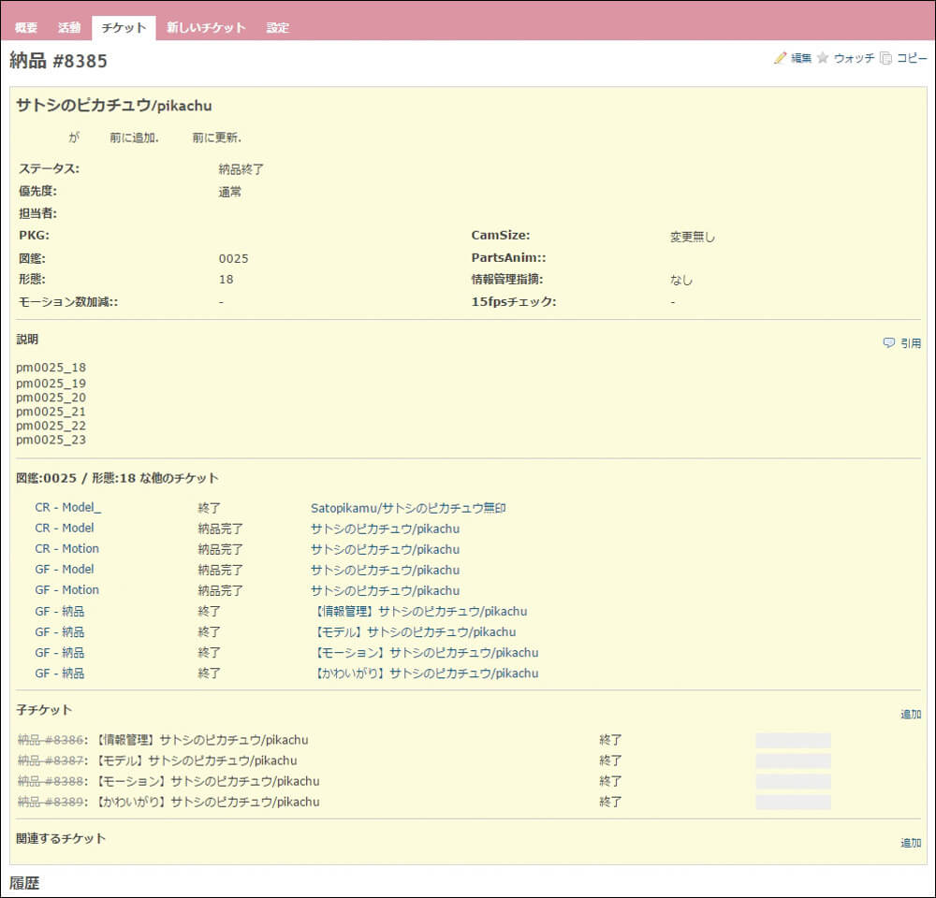The image size is (936, 898).
Task: Click the コピー link
Action: 912,58
